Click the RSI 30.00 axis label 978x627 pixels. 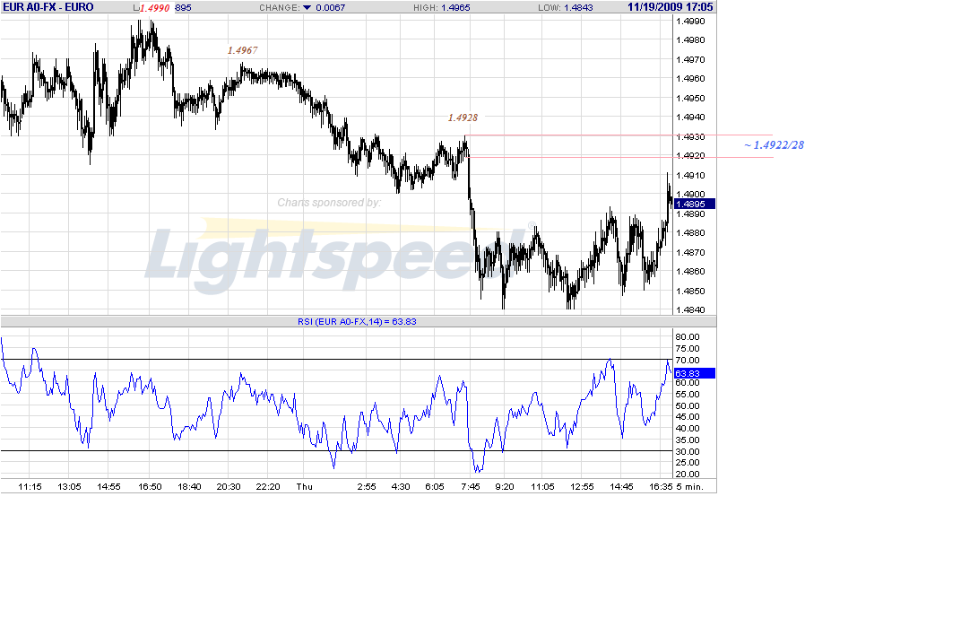[688, 451]
